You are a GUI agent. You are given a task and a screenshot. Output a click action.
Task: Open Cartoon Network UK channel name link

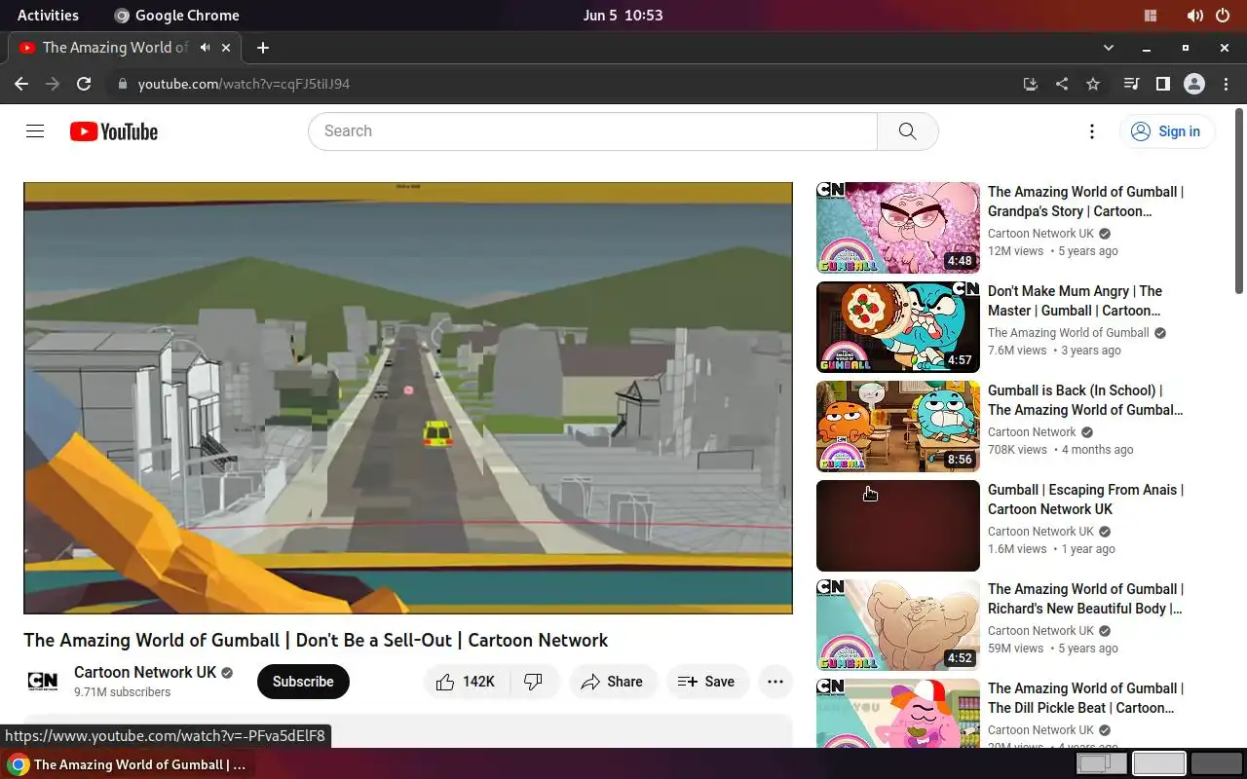click(145, 672)
